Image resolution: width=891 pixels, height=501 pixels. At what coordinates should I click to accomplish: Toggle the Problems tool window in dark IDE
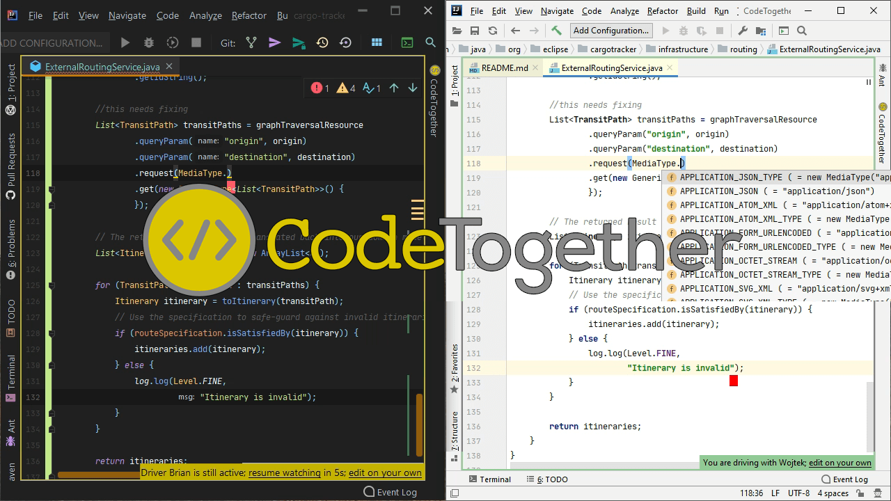point(10,249)
